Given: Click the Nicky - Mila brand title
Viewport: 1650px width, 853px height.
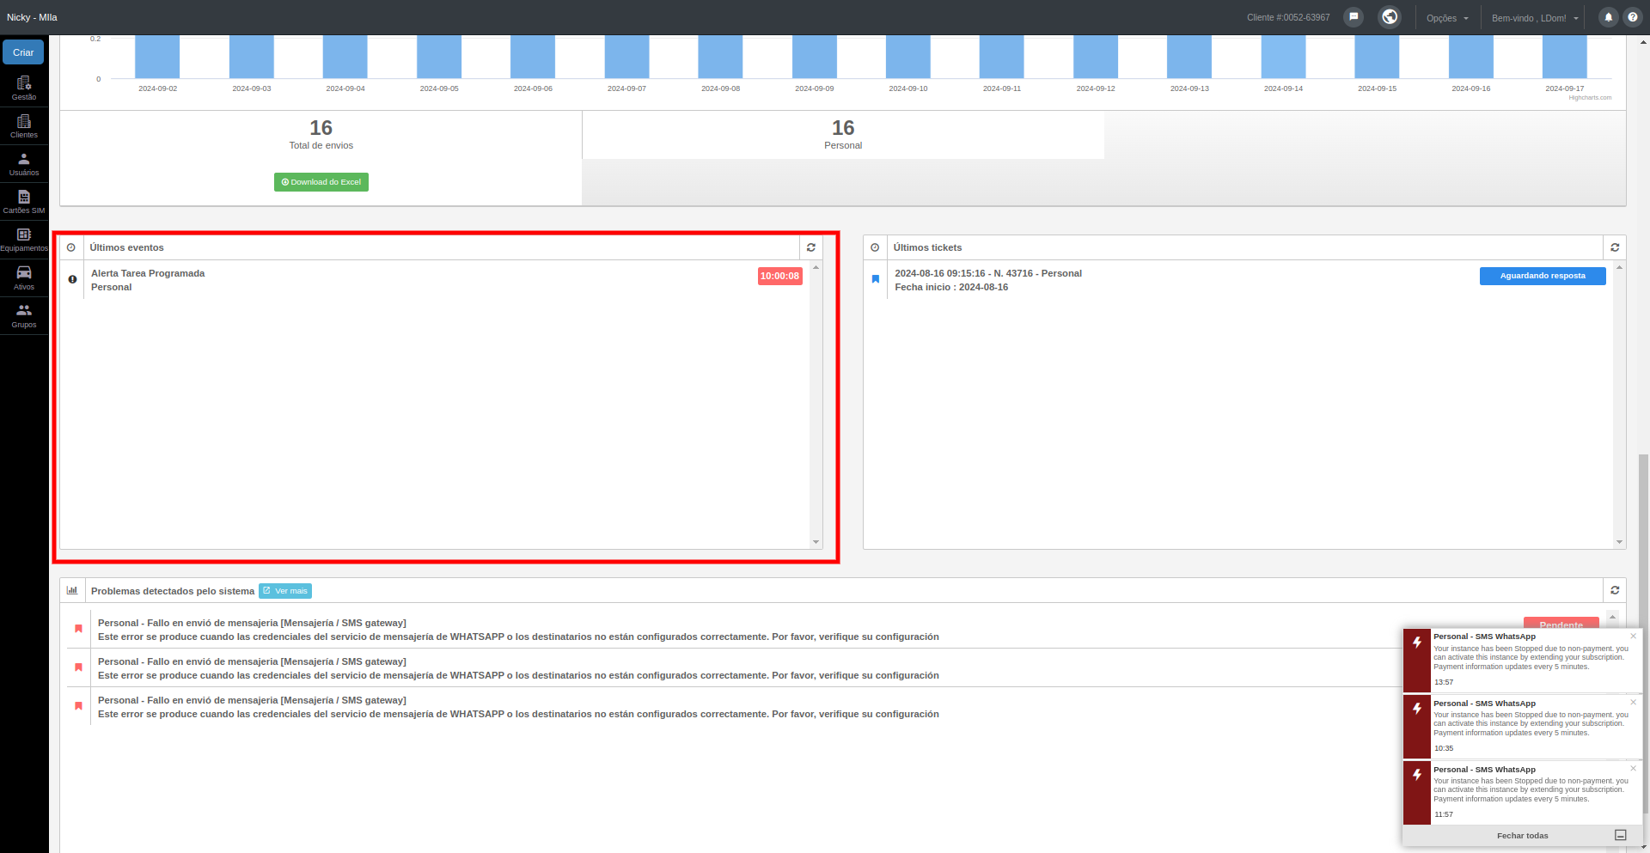Looking at the screenshot, I should point(32,17).
